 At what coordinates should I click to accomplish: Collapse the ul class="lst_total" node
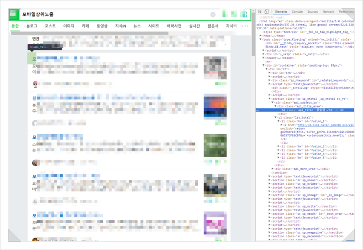pos(275,118)
